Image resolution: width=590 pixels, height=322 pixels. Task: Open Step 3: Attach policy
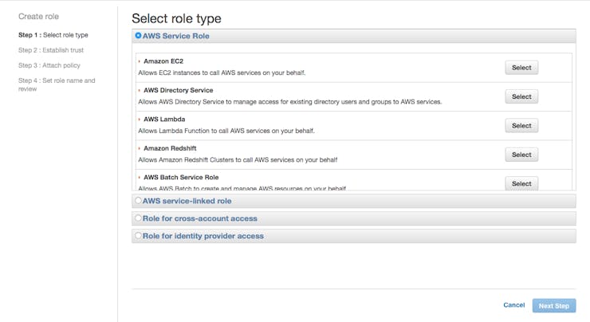(x=49, y=65)
